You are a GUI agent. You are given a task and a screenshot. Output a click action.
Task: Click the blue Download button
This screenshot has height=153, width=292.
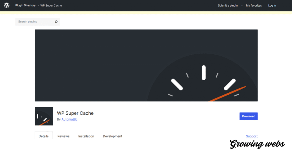249,116
